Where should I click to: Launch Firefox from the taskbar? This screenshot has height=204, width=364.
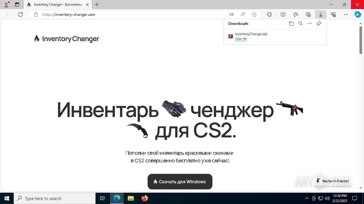tap(144, 198)
